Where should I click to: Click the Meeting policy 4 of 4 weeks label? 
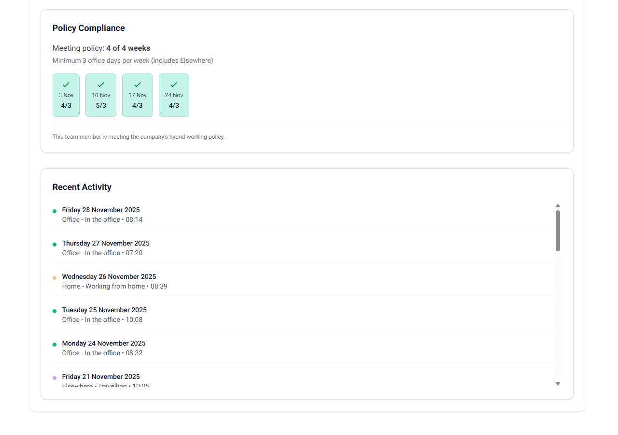[101, 48]
